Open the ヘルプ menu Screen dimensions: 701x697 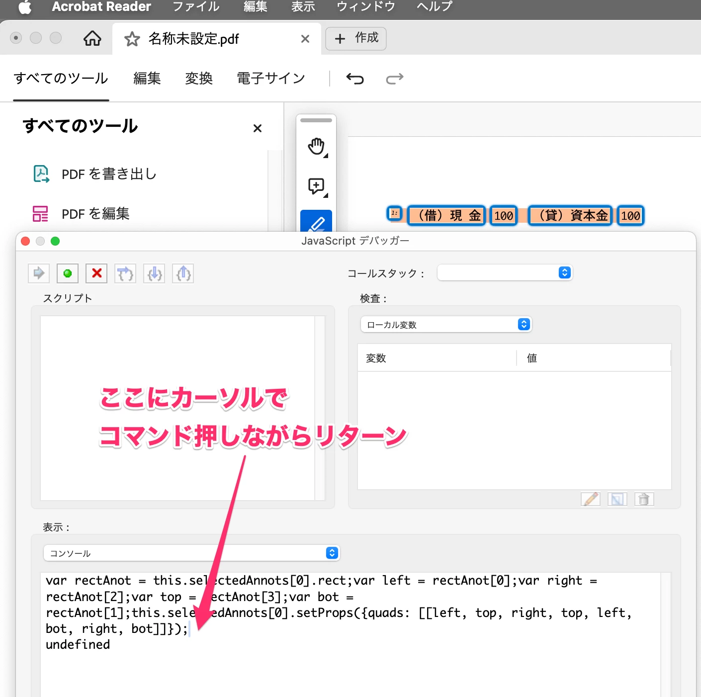[435, 7]
